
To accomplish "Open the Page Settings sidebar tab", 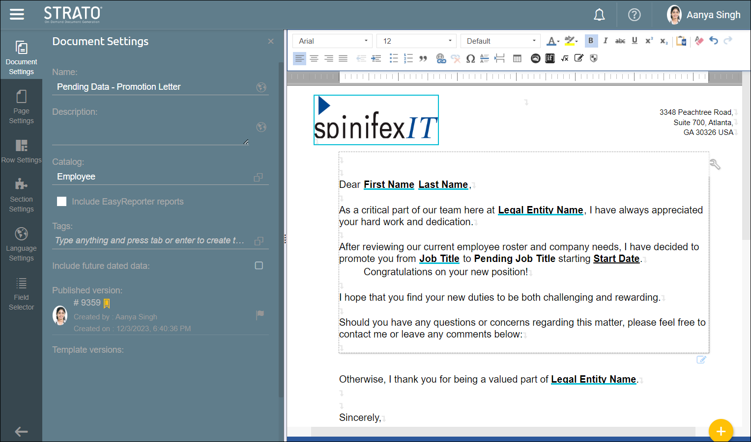I will (21, 106).
